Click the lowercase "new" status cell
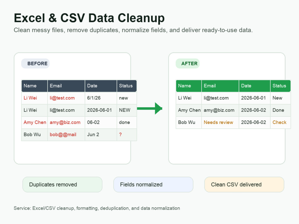The image size is (299, 224). pos(127,98)
